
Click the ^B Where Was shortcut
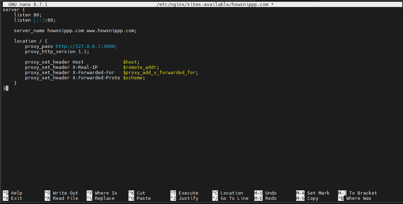point(355,198)
